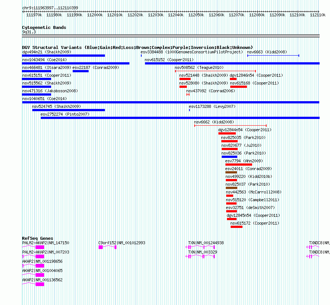Select the TXN NM_003329 gene model glyph

(x=200, y=256)
